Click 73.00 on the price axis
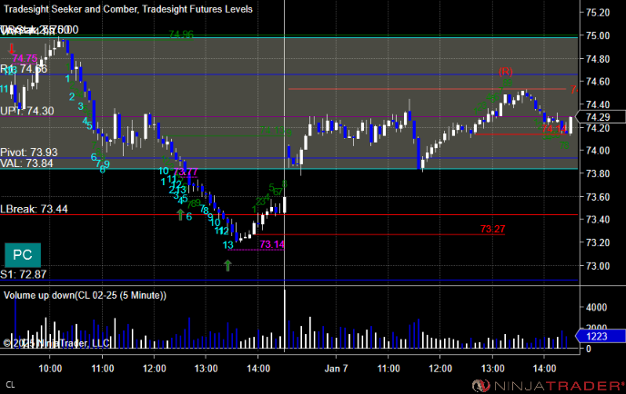 [598, 266]
